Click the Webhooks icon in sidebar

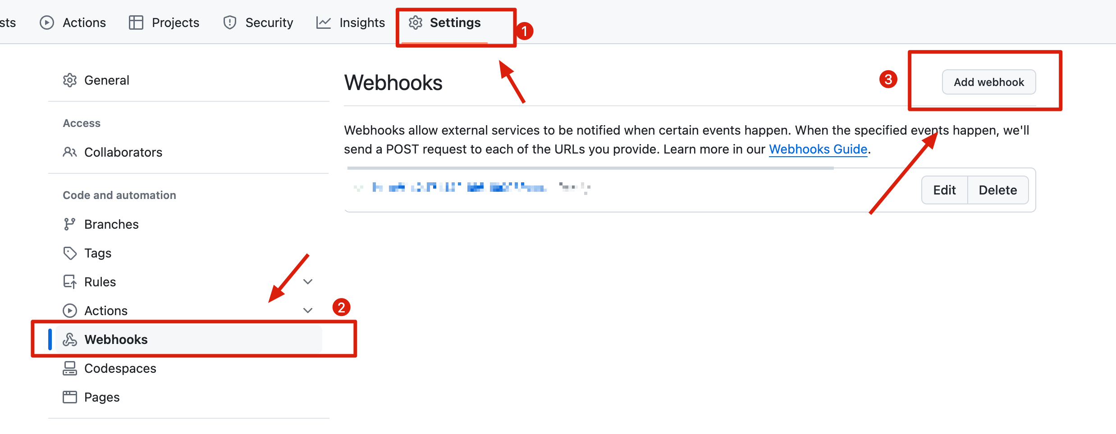69,339
